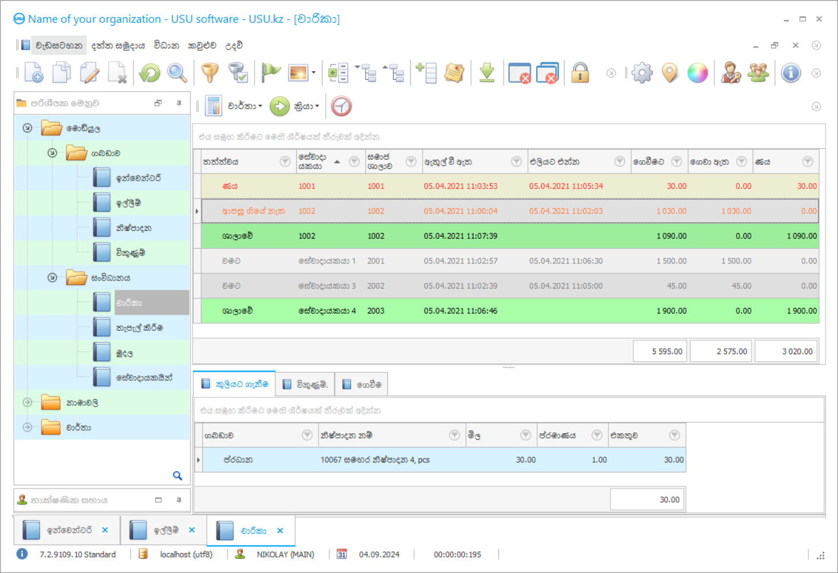Screen dimensions: 838x573
Task: Pin the තාක්ෂණික සහාය panel
Action: (x=179, y=500)
